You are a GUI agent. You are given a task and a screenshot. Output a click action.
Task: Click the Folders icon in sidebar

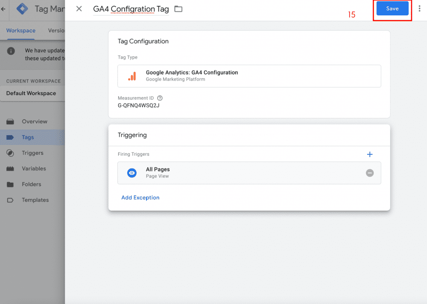(10, 185)
